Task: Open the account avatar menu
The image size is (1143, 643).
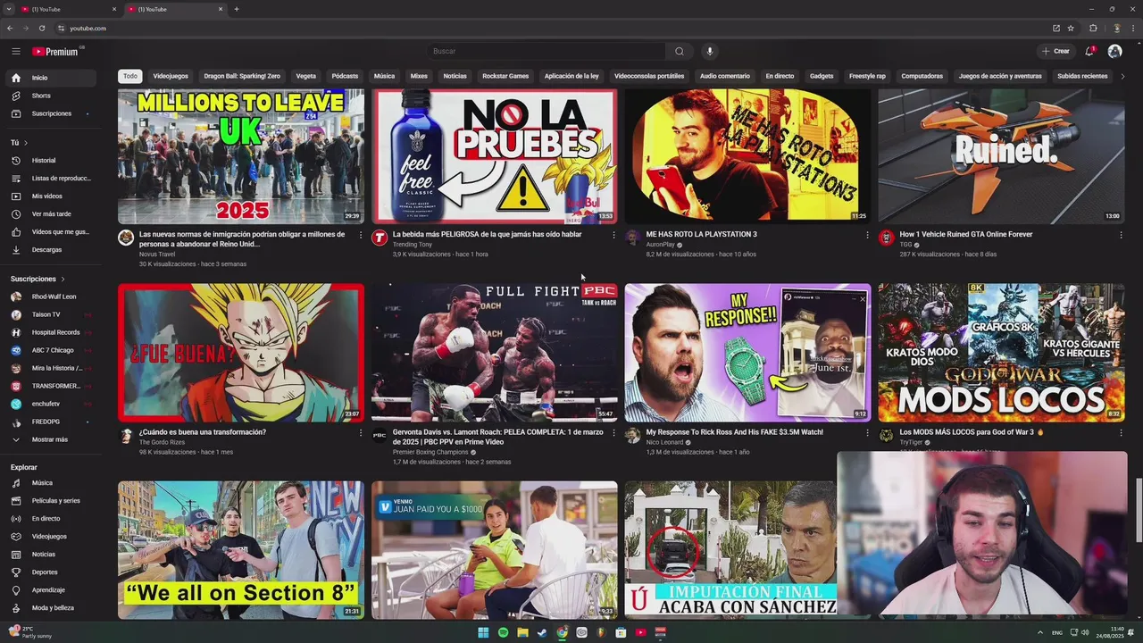Action: coord(1114,51)
